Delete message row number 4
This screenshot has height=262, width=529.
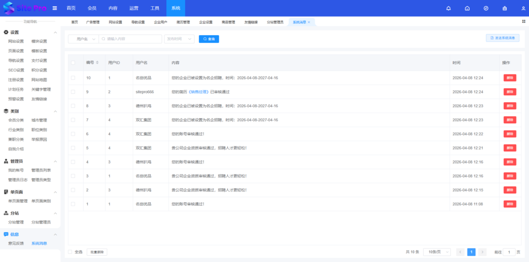[x=510, y=162]
